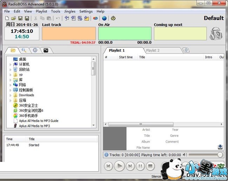
Task: Open the pie chart report icon
Action: [x=95, y=18]
